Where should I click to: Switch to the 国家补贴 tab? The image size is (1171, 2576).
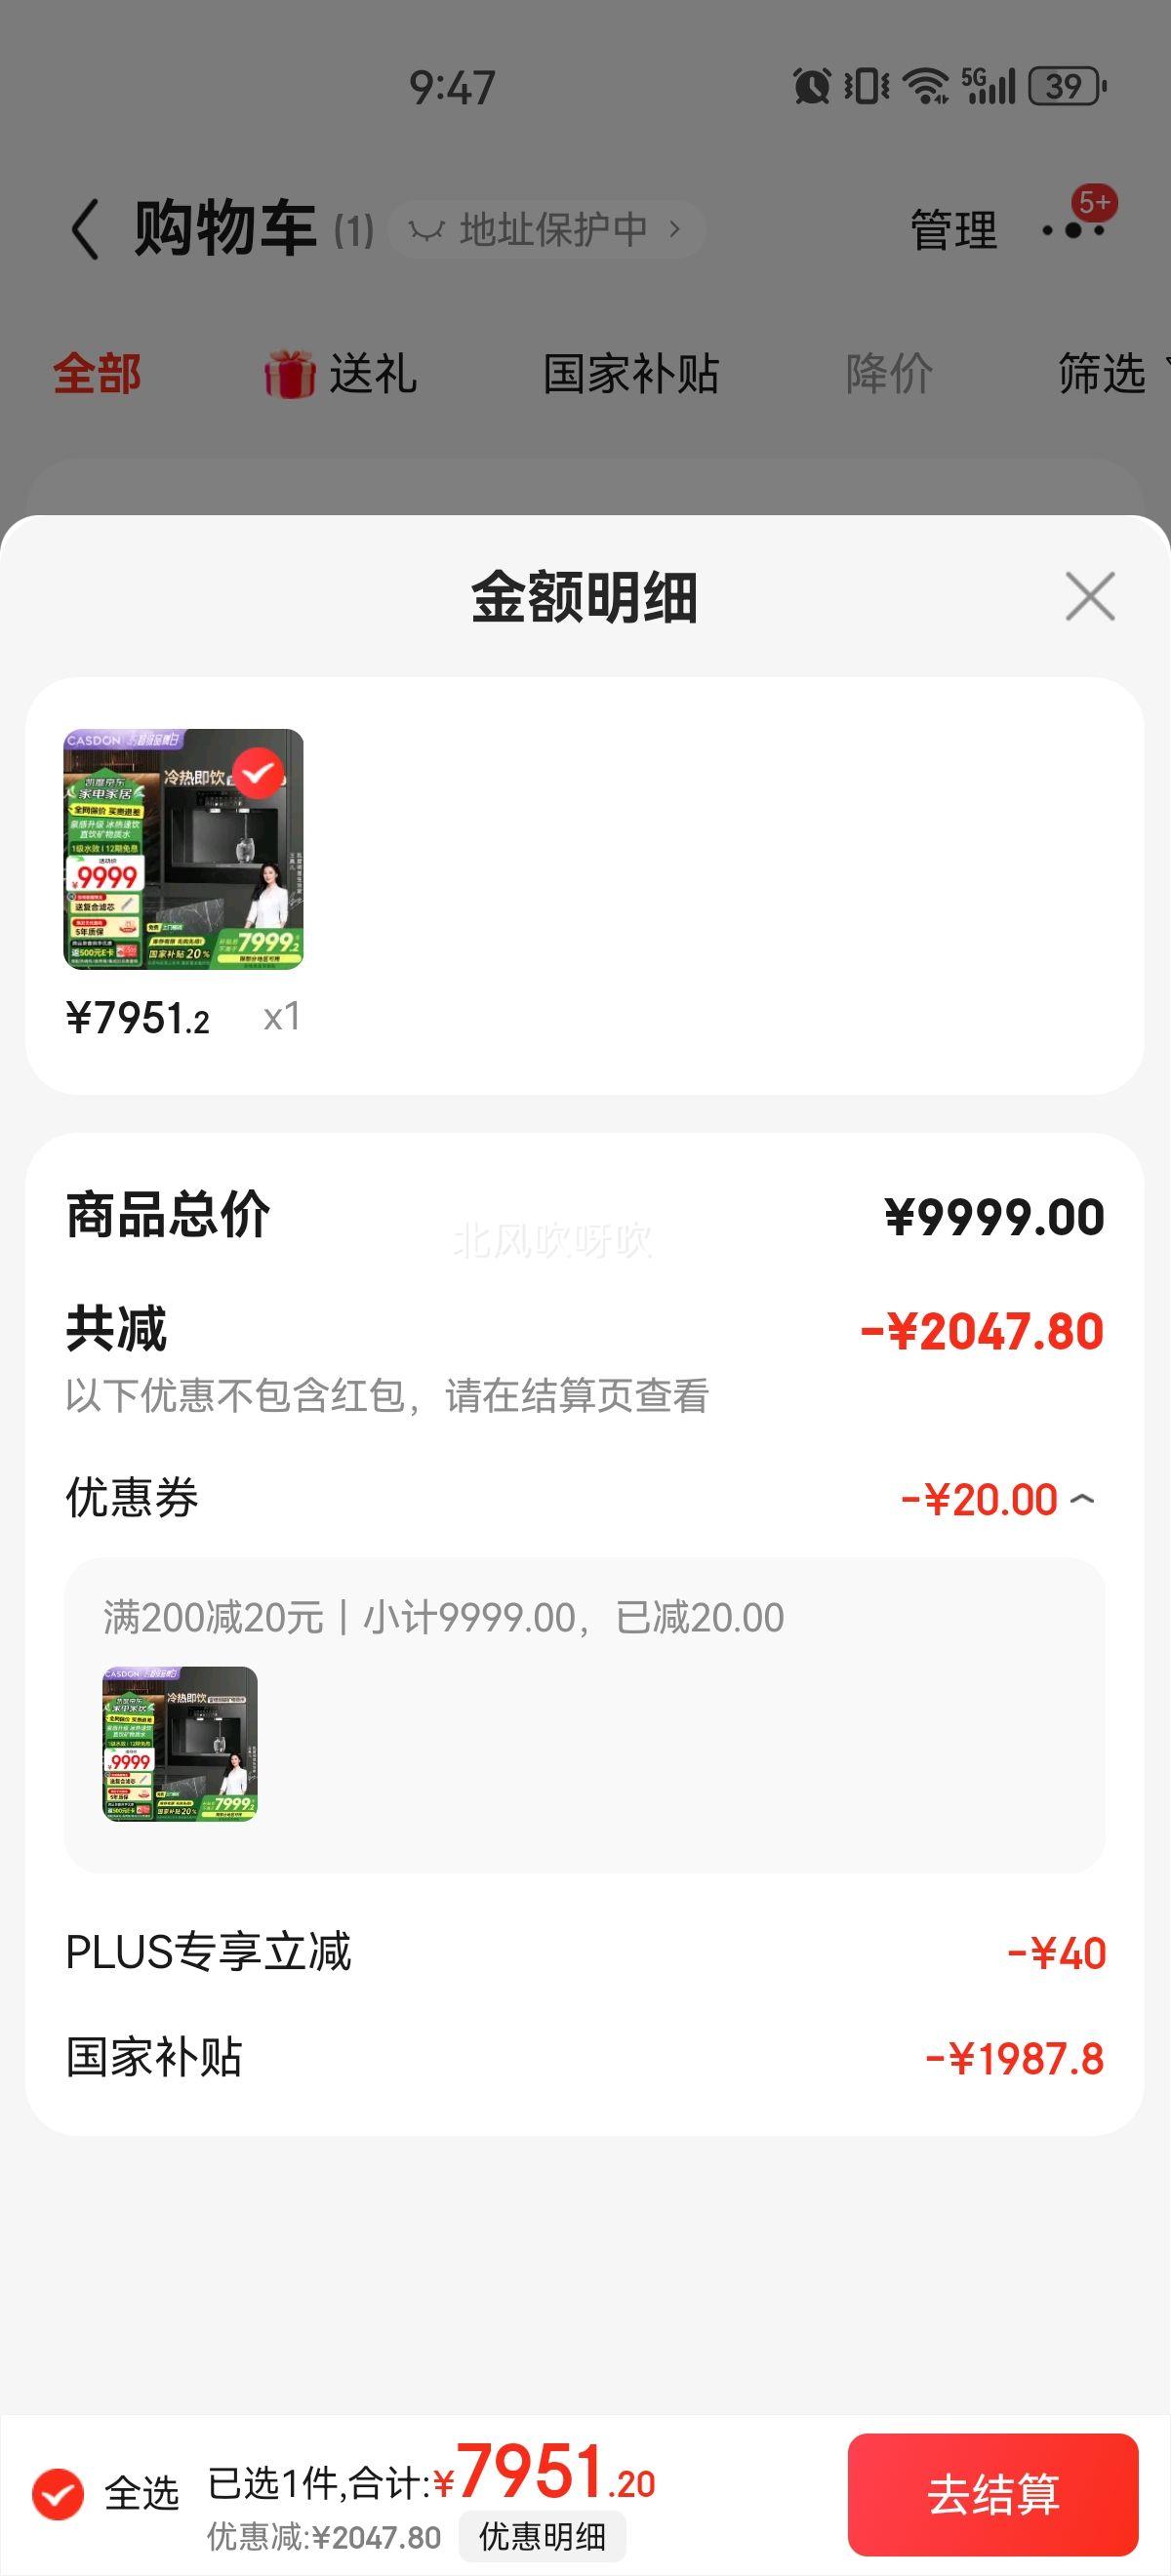click(631, 374)
